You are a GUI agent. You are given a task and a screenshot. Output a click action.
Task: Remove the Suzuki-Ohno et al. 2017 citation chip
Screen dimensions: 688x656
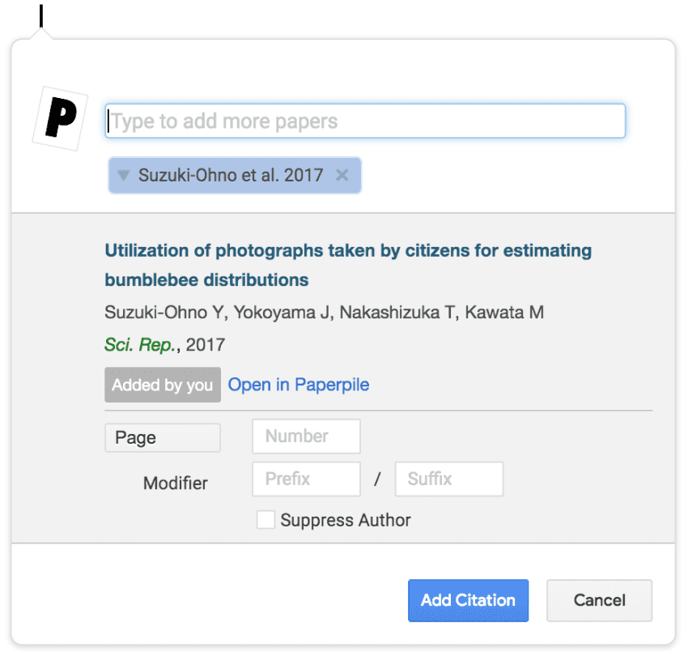[x=342, y=175]
